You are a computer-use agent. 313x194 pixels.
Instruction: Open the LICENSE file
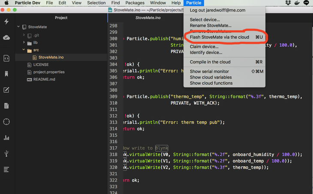pyautogui.click(x=41, y=65)
